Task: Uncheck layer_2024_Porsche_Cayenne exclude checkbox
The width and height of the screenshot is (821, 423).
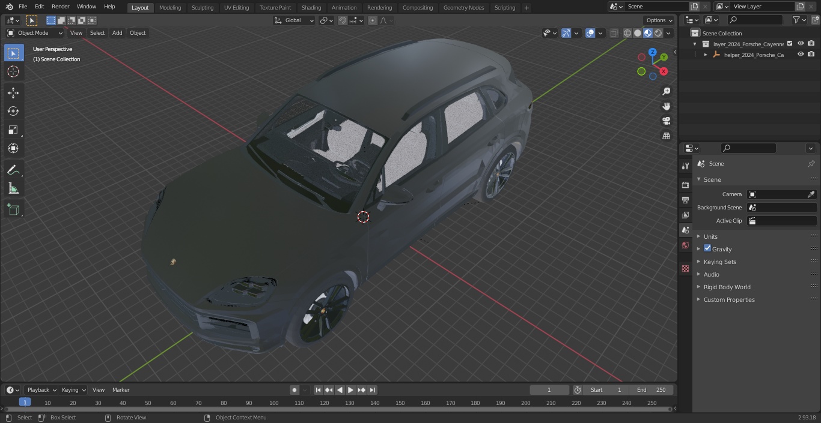Action: 790,43
